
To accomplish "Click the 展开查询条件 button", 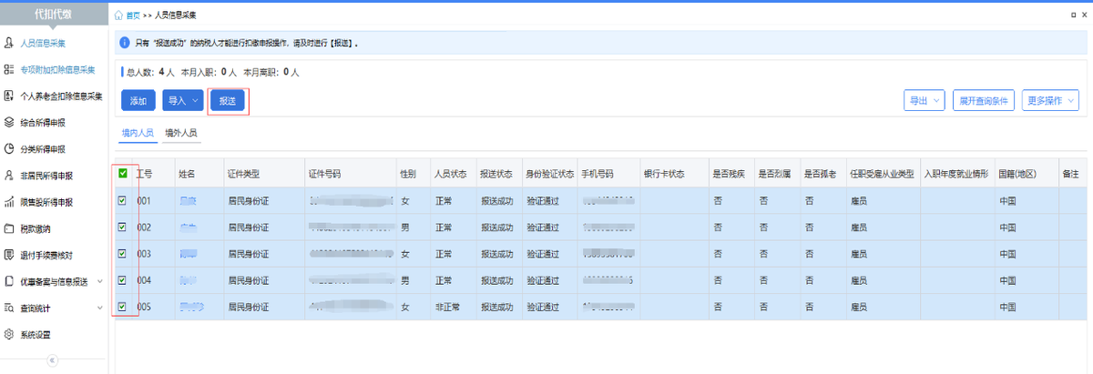I will (983, 101).
